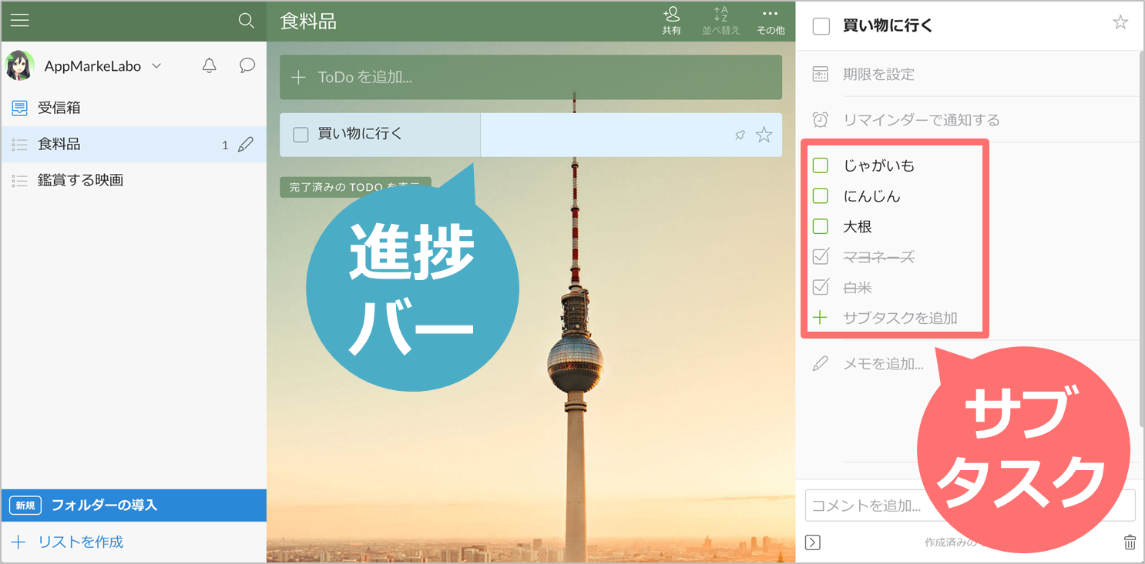Viewport: 1145px width, 564px height.
Task: Click the ToDo を追加 input field
Action: pos(531,77)
